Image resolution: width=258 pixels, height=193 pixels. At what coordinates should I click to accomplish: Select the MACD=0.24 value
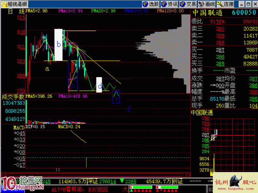[69, 127]
